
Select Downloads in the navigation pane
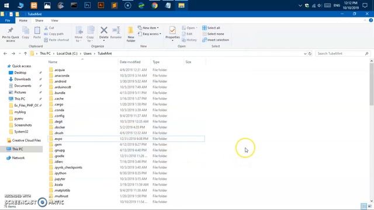coord(22,79)
